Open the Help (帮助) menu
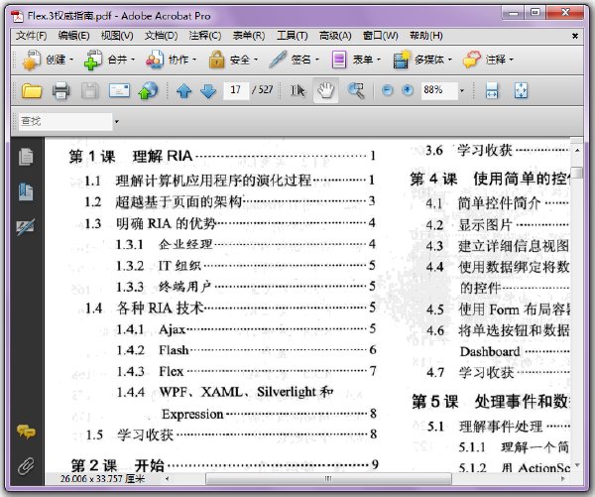Image resolution: width=595 pixels, height=497 pixels. coord(425,36)
